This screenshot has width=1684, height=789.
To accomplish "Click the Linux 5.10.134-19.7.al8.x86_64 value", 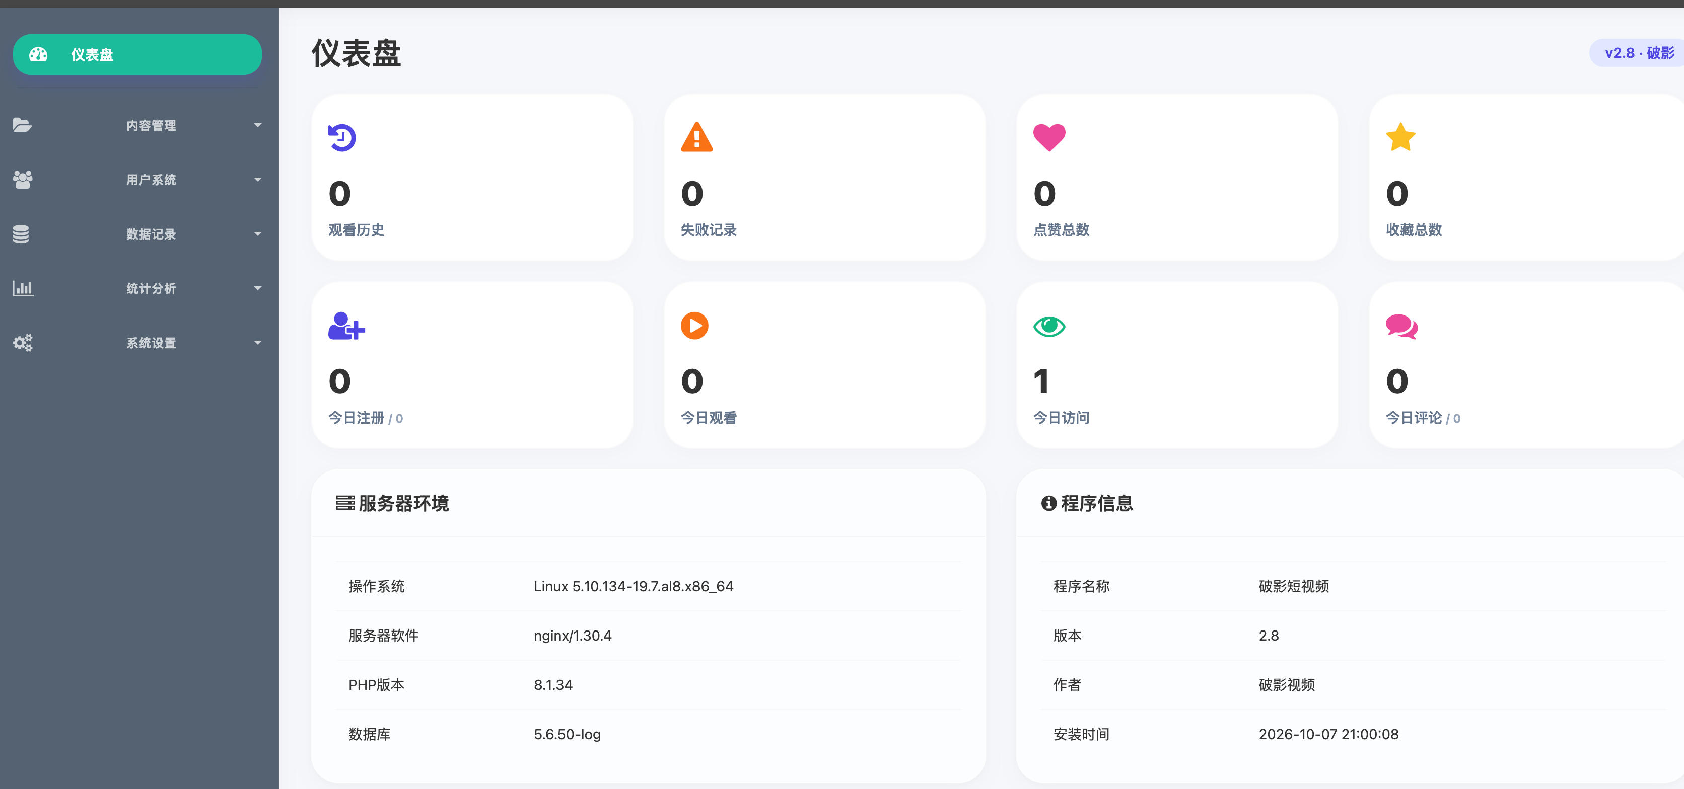I will [634, 586].
